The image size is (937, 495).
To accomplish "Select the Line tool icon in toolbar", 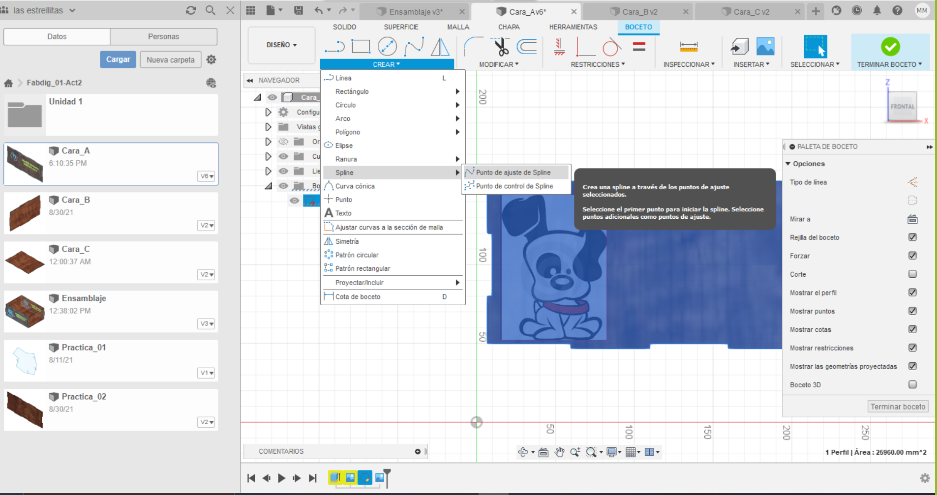I will 334,47.
